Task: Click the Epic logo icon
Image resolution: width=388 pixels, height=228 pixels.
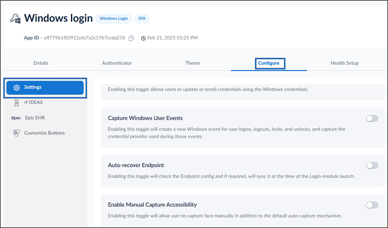Action: (x=16, y=118)
